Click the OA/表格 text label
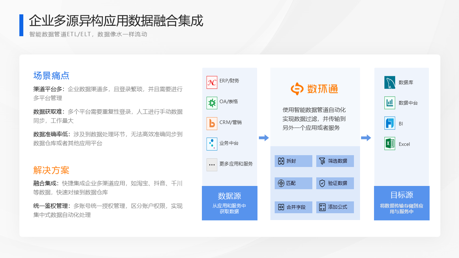The image size is (459, 258). [x=228, y=102]
